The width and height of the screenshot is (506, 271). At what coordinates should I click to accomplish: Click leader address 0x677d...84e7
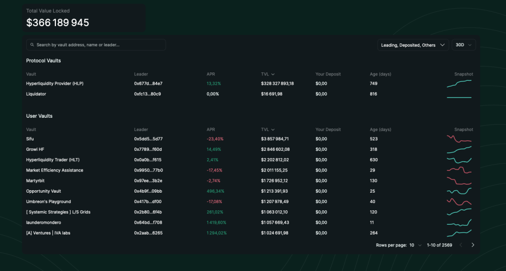pyautogui.click(x=148, y=83)
